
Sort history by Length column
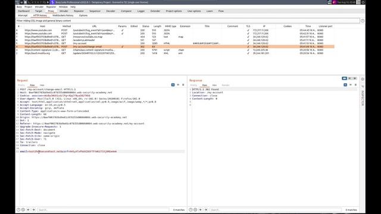click(x=157, y=26)
